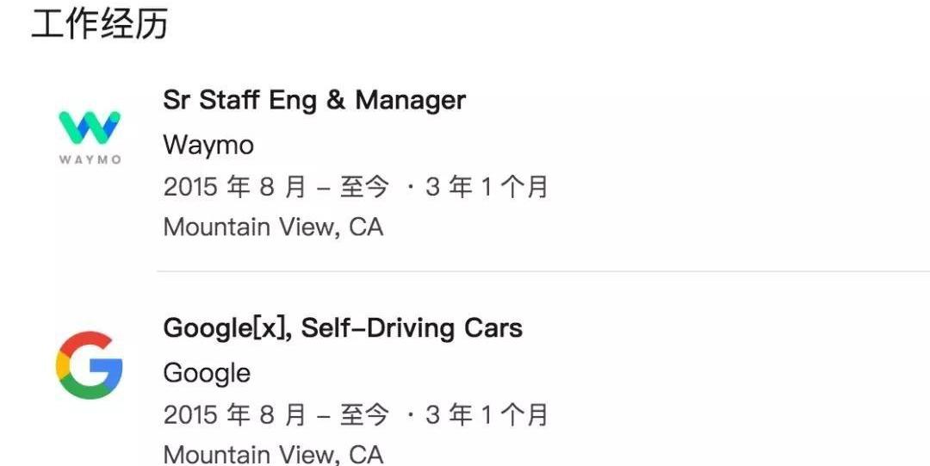Click 至今 in the Waymo date range
This screenshot has height=466, width=930.
pyautogui.click(x=364, y=187)
